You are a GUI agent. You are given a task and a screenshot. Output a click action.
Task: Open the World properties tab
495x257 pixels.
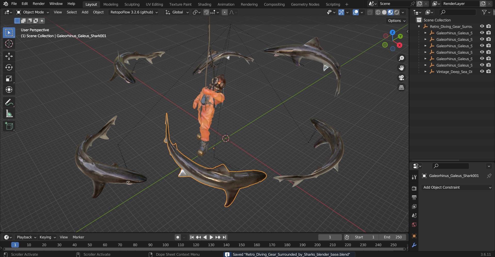(414, 224)
